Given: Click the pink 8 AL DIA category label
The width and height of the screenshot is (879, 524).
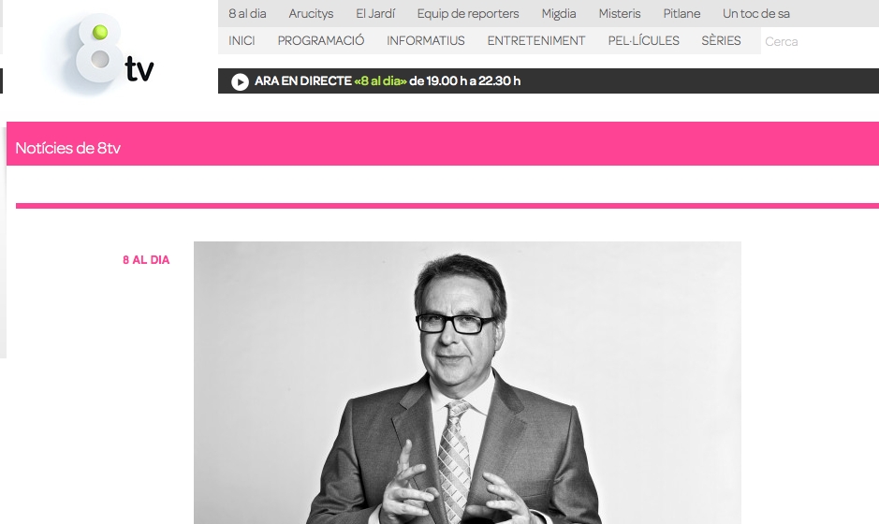Looking at the screenshot, I should pyautogui.click(x=146, y=259).
